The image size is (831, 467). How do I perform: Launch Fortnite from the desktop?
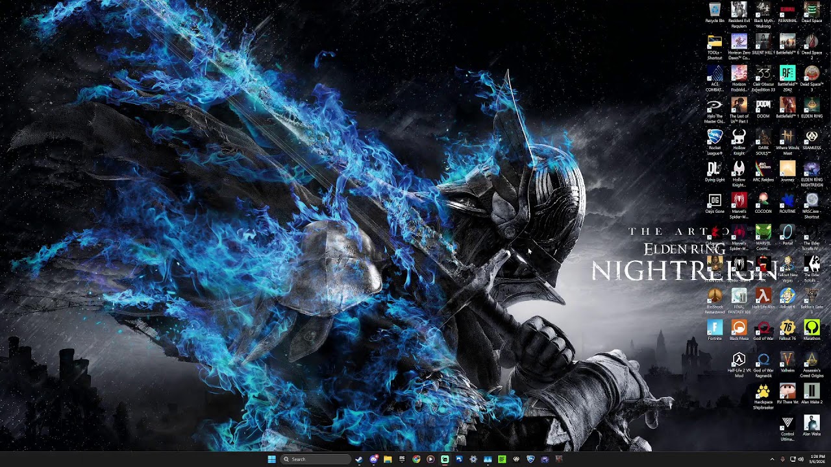pos(715,330)
